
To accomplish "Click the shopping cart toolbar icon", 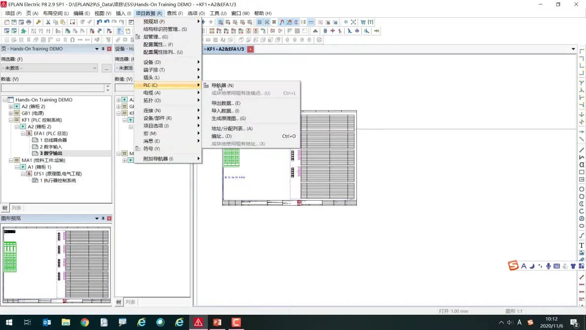I will click(x=363, y=22).
